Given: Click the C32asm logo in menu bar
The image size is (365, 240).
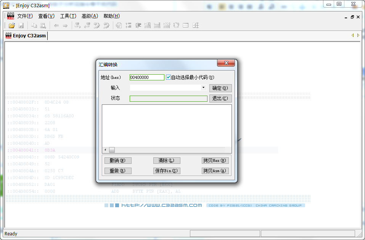Looking at the screenshot, I should click(11, 16).
